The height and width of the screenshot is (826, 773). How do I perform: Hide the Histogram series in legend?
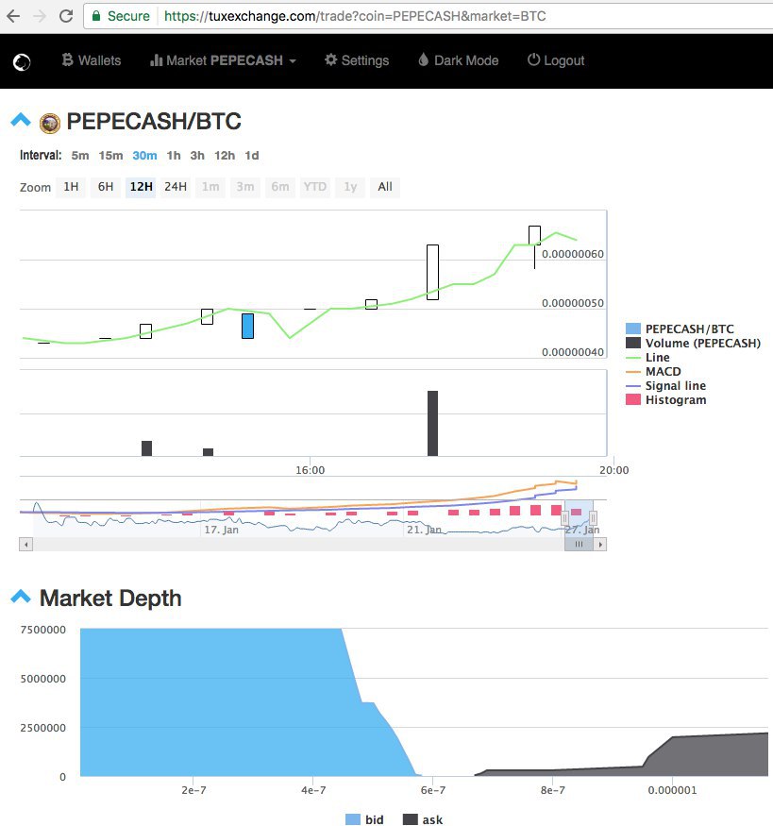[x=666, y=400]
